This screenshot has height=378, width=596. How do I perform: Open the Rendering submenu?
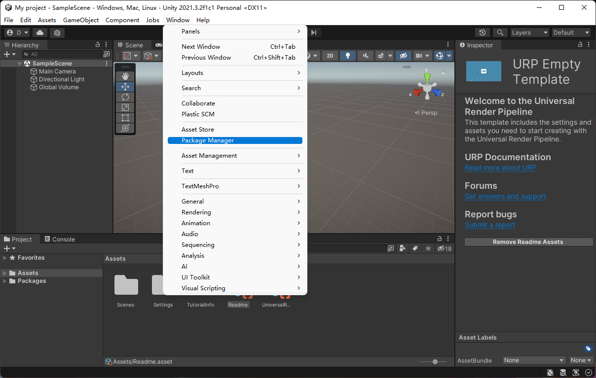click(x=235, y=212)
